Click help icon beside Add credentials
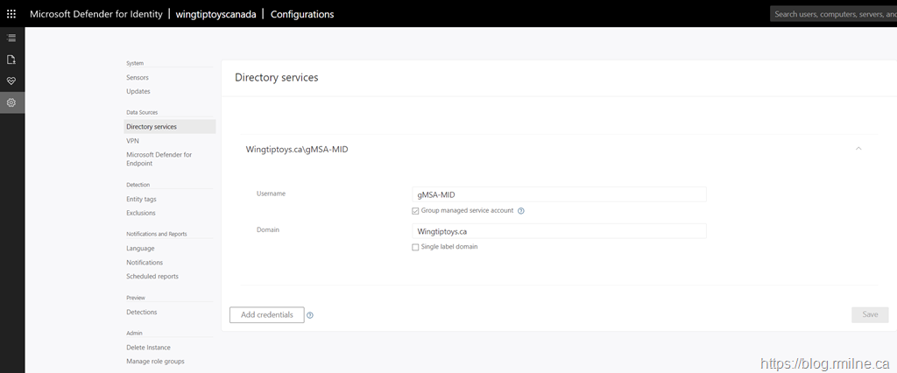 (310, 315)
